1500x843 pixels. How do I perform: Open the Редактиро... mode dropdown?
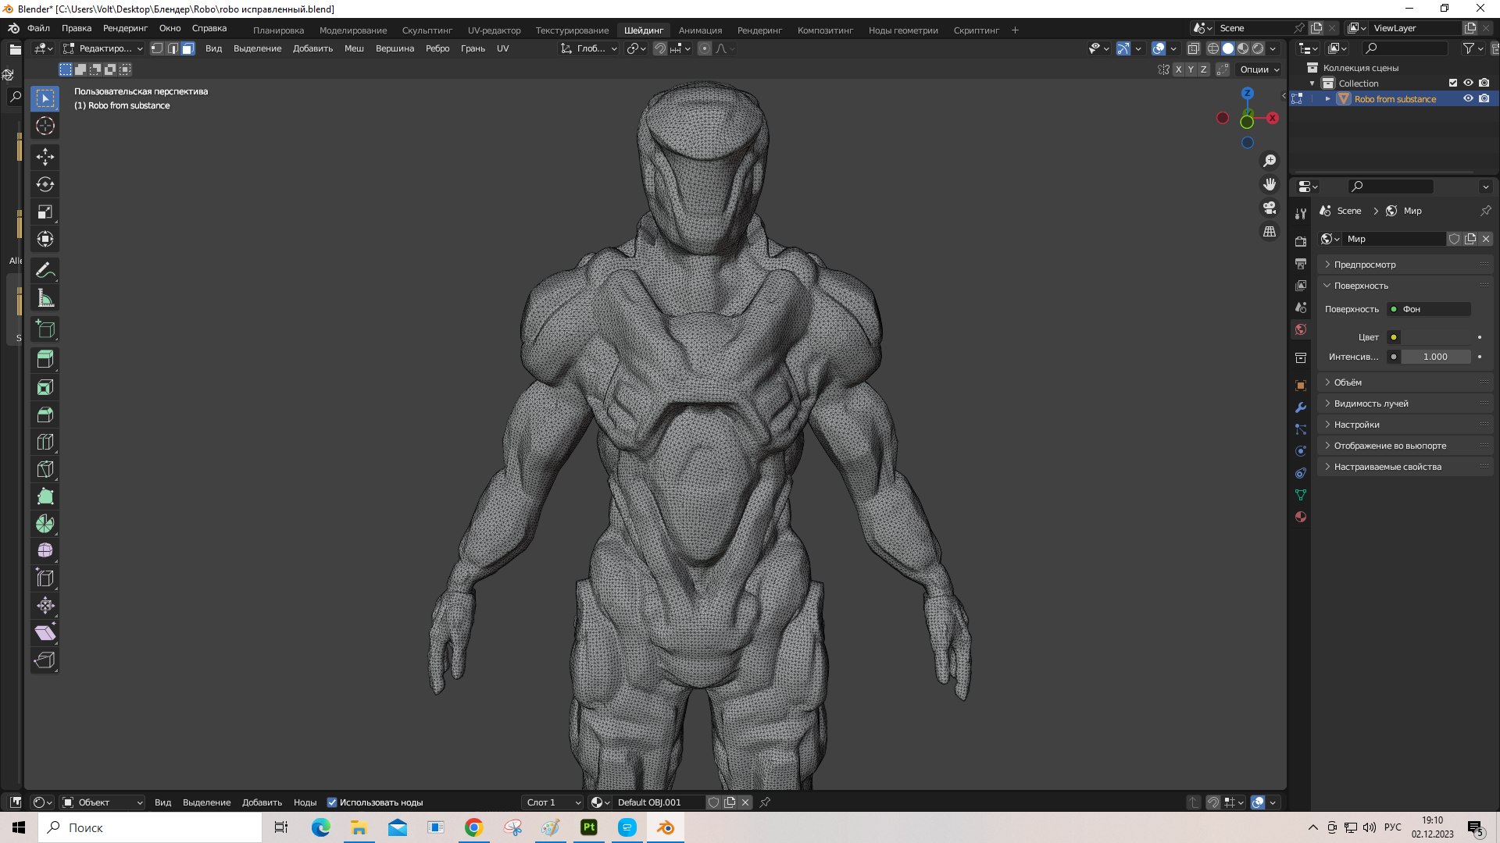pos(103,48)
